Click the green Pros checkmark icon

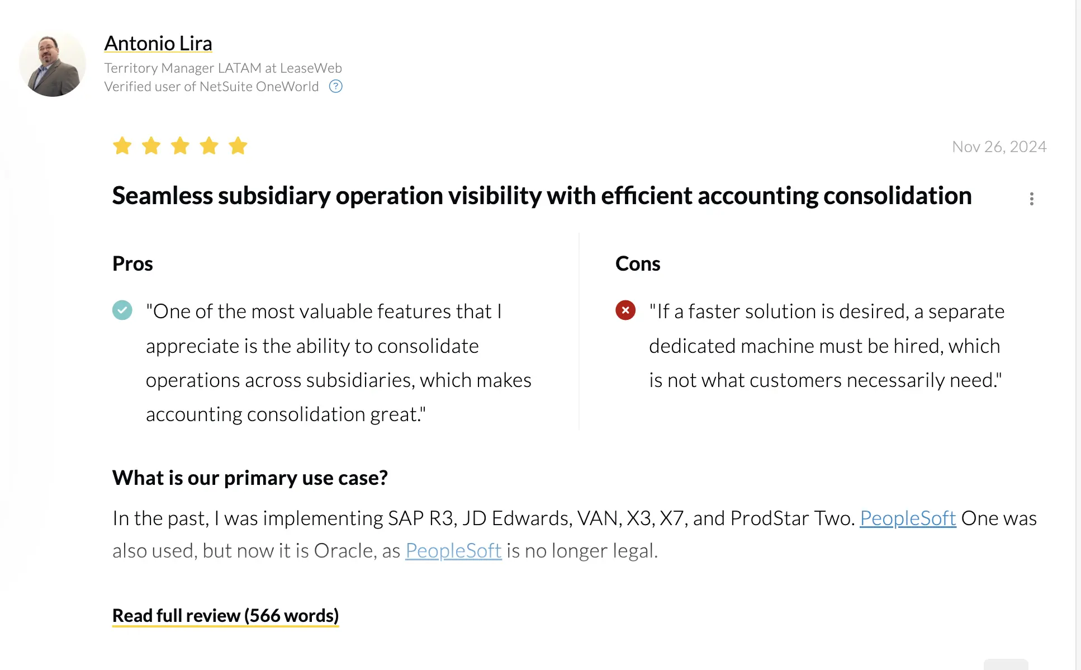pyautogui.click(x=122, y=310)
